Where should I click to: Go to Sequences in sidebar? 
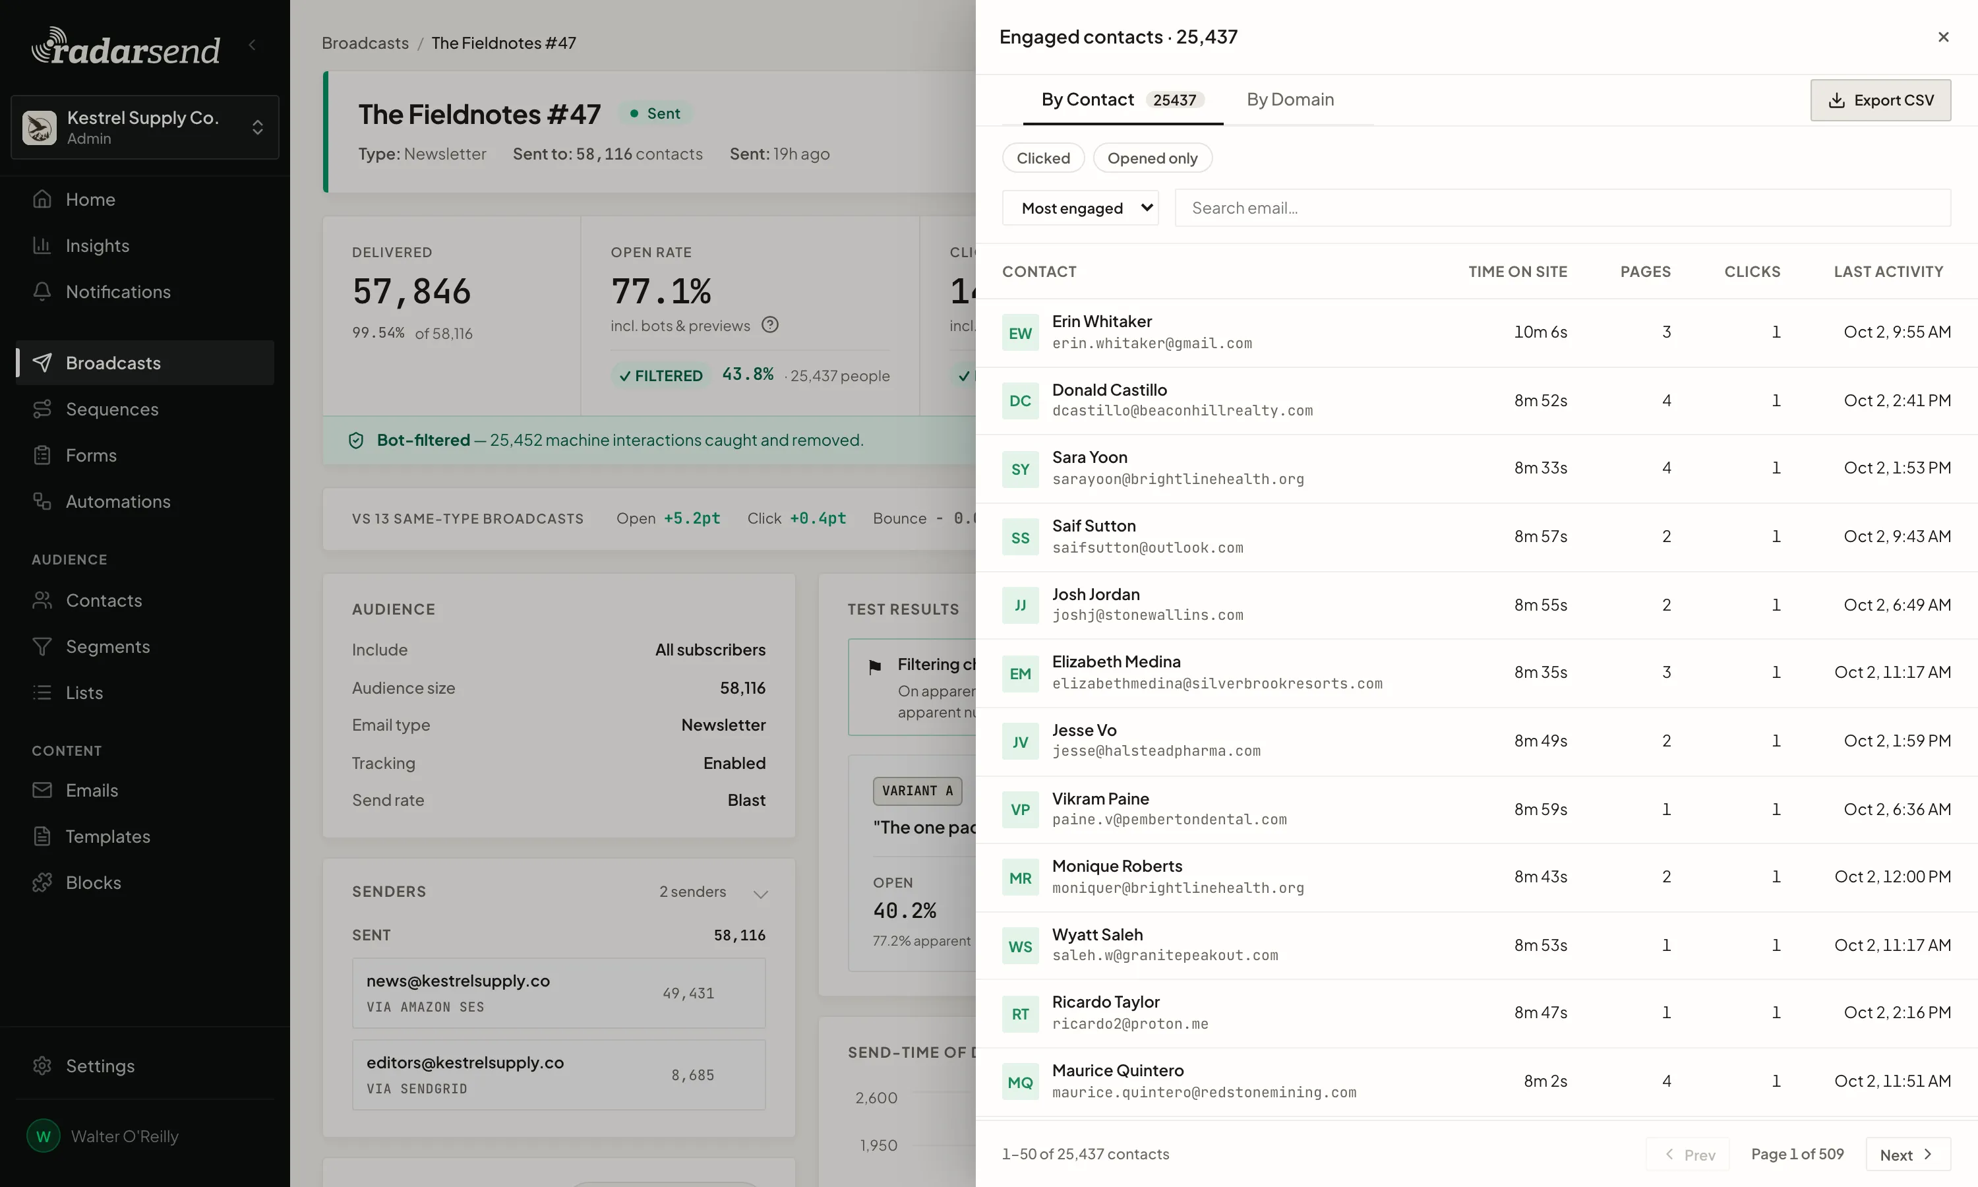coord(144,410)
